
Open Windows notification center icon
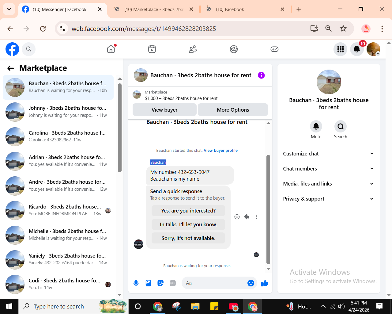click(x=379, y=306)
